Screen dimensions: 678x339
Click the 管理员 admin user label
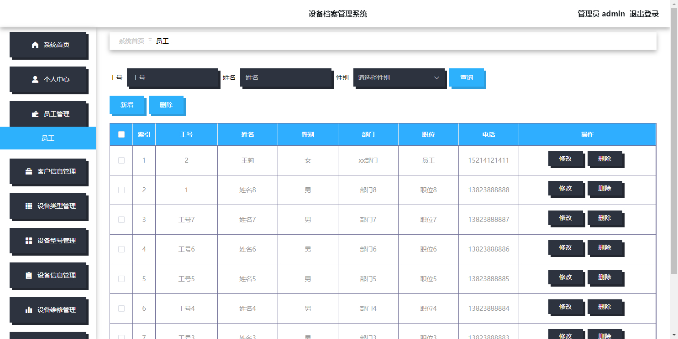(601, 14)
